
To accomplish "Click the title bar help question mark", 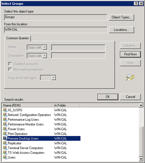I will coord(136,4).
